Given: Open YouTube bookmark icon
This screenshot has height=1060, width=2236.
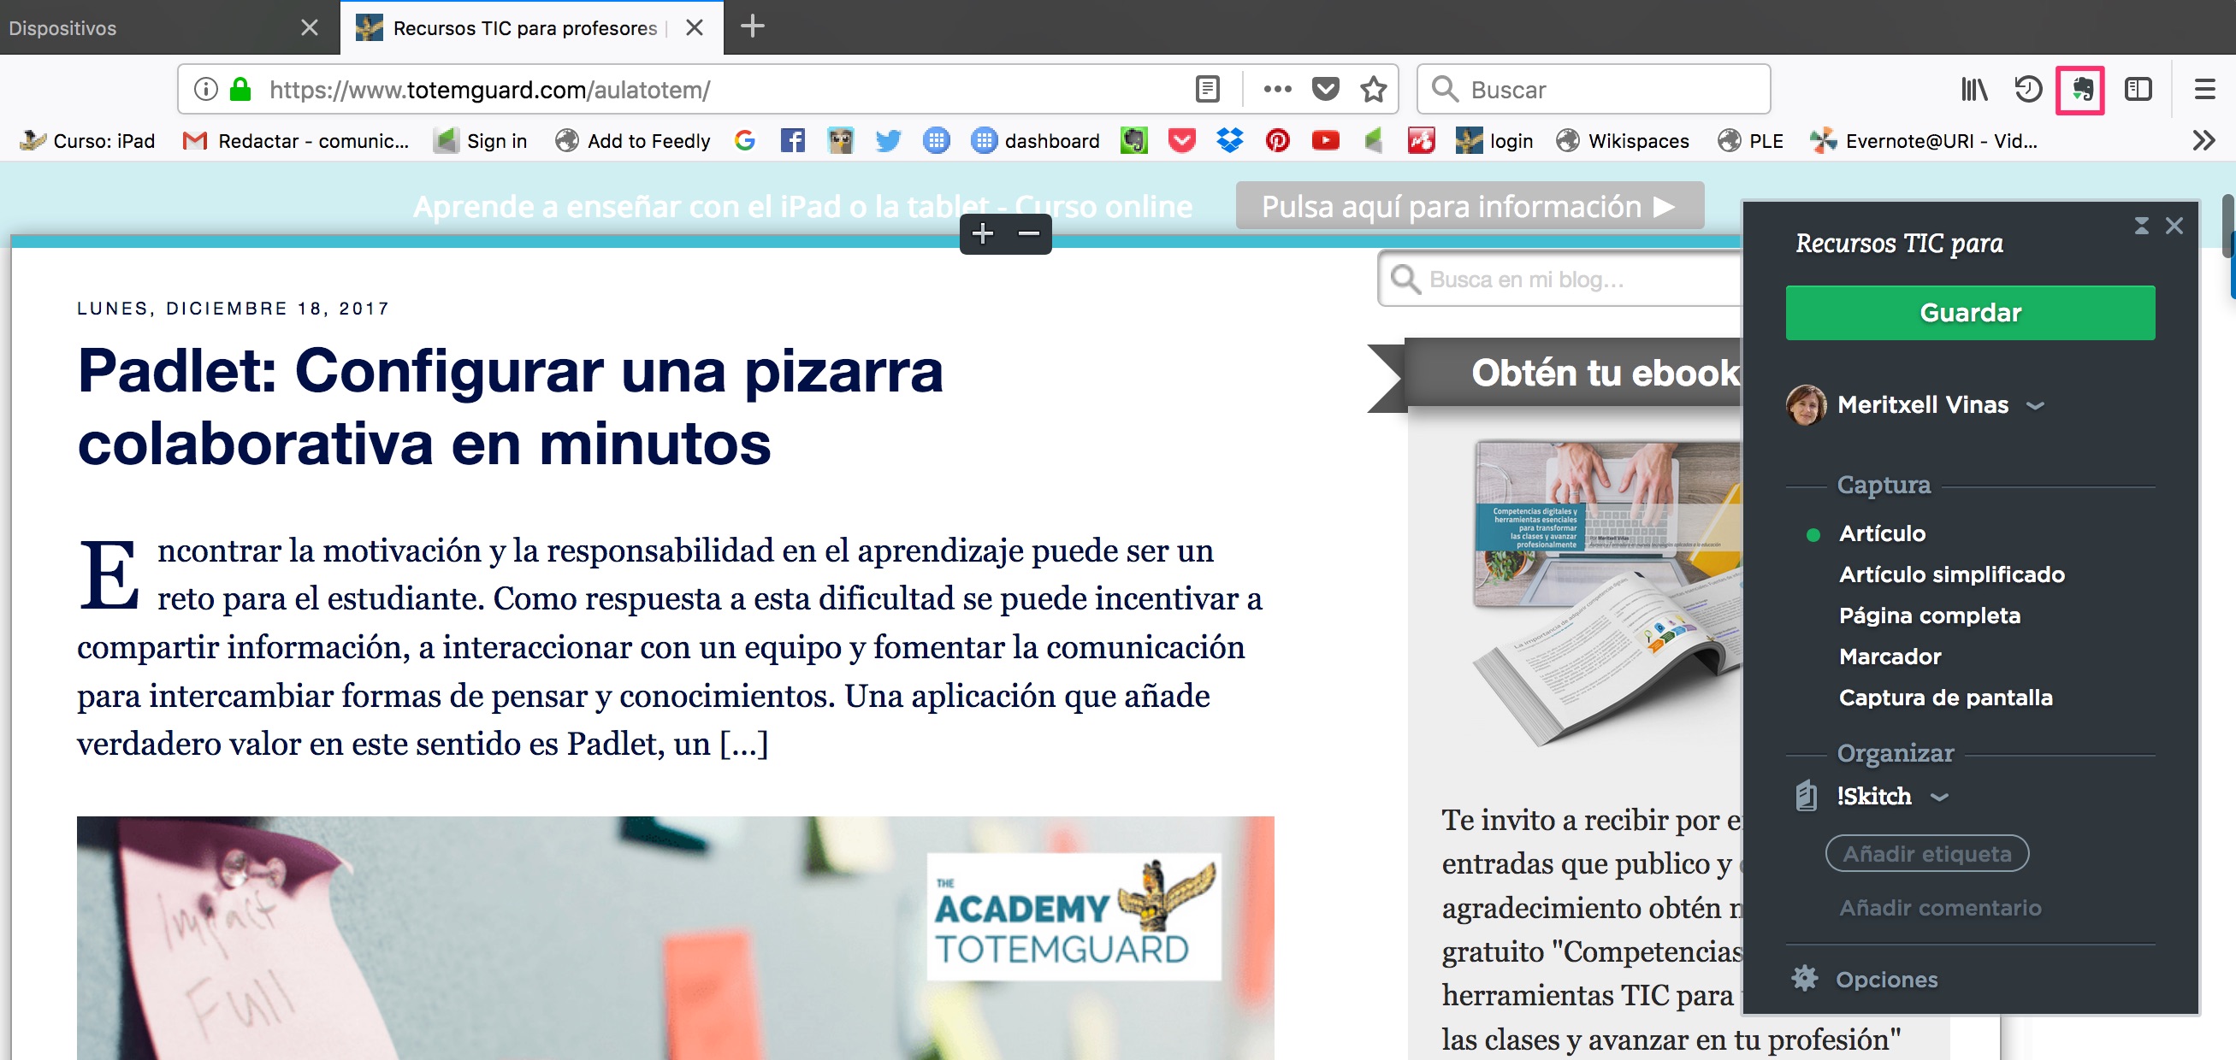Looking at the screenshot, I should click(1326, 140).
